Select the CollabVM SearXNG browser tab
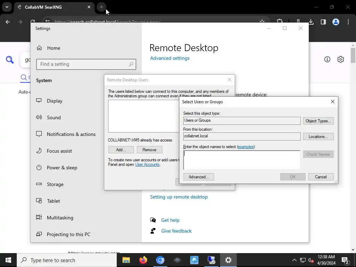Screen dimensions: 356x267 point(55,7)
